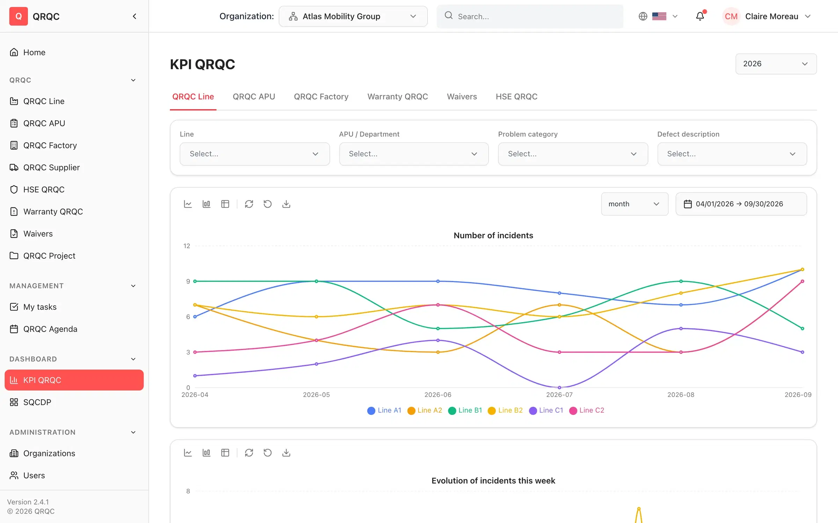Viewport: 838px width, 523px height.
Task: Show first chart data table view
Action: 225,204
